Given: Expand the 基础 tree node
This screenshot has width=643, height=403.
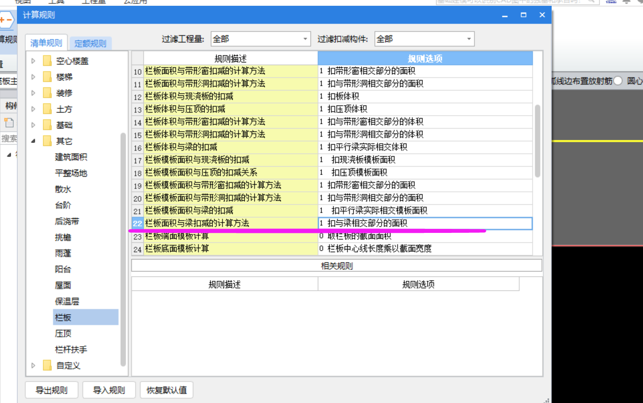Looking at the screenshot, I should click(33, 125).
